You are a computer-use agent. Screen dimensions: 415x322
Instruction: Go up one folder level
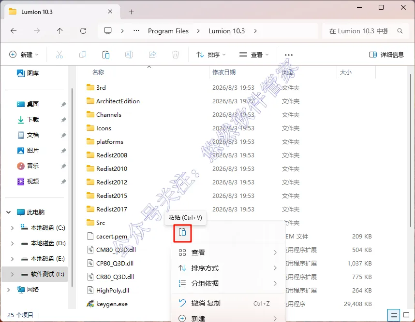pyautogui.click(x=60, y=31)
